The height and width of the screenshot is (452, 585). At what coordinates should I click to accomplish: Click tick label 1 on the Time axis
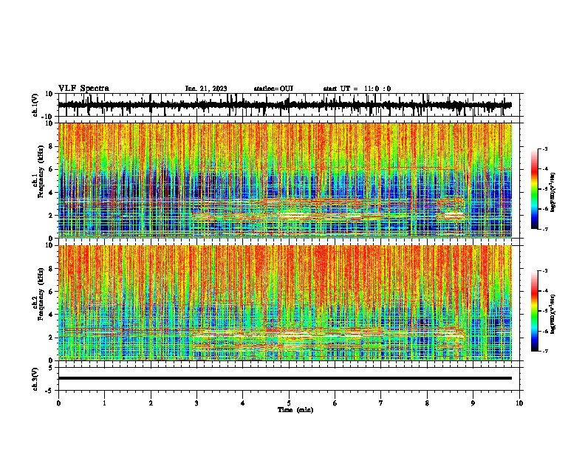pyautogui.click(x=104, y=403)
